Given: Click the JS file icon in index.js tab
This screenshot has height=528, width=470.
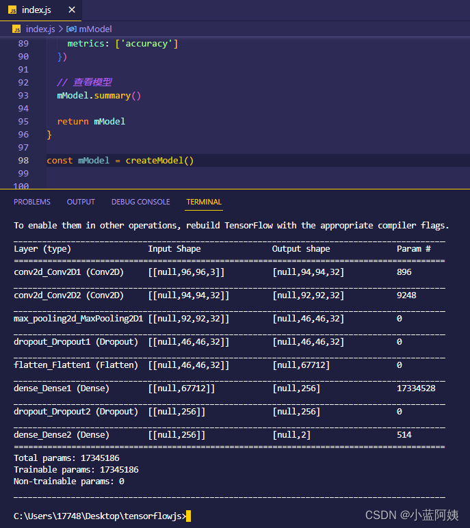Looking at the screenshot, I should point(12,10).
